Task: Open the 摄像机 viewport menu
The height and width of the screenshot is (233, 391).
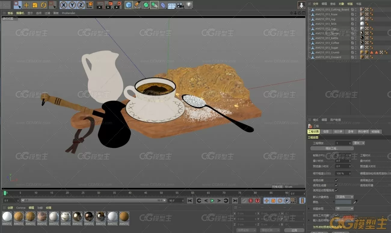Action: (x=20, y=13)
